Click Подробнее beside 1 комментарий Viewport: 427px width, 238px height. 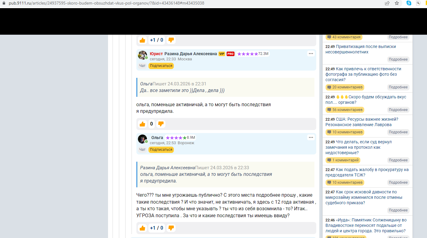click(398, 160)
